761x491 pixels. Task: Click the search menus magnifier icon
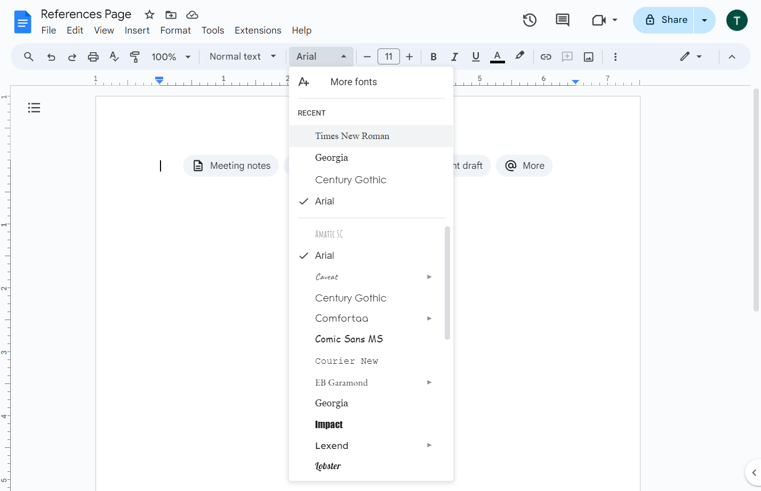[x=29, y=56]
